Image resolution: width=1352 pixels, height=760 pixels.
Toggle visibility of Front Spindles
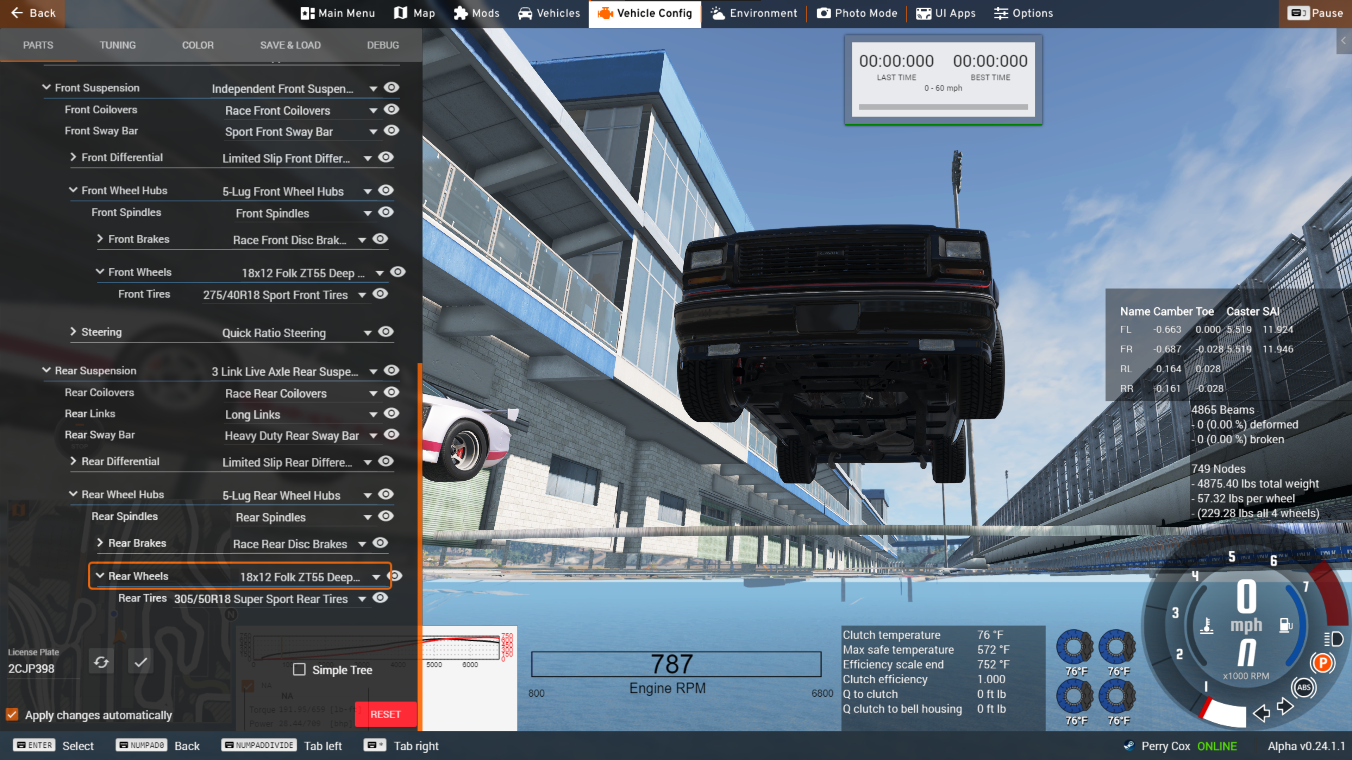pyautogui.click(x=386, y=212)
